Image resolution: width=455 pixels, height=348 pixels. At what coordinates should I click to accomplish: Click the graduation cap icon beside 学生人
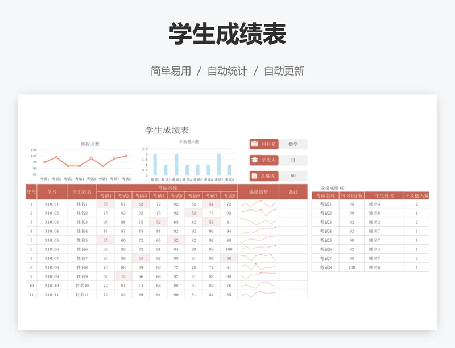pos(254,160)
